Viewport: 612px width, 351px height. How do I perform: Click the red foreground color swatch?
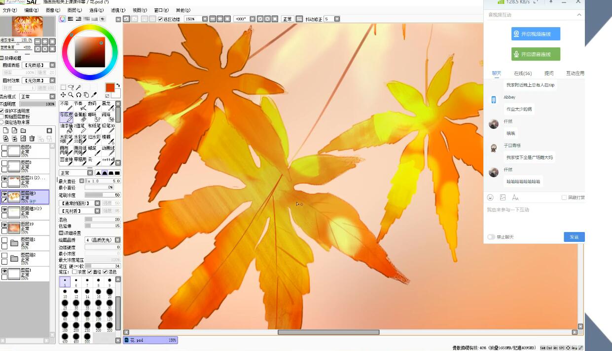tap(110, 87)
